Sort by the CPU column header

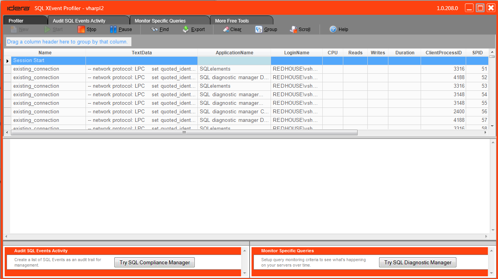click(x=333, y=53)
